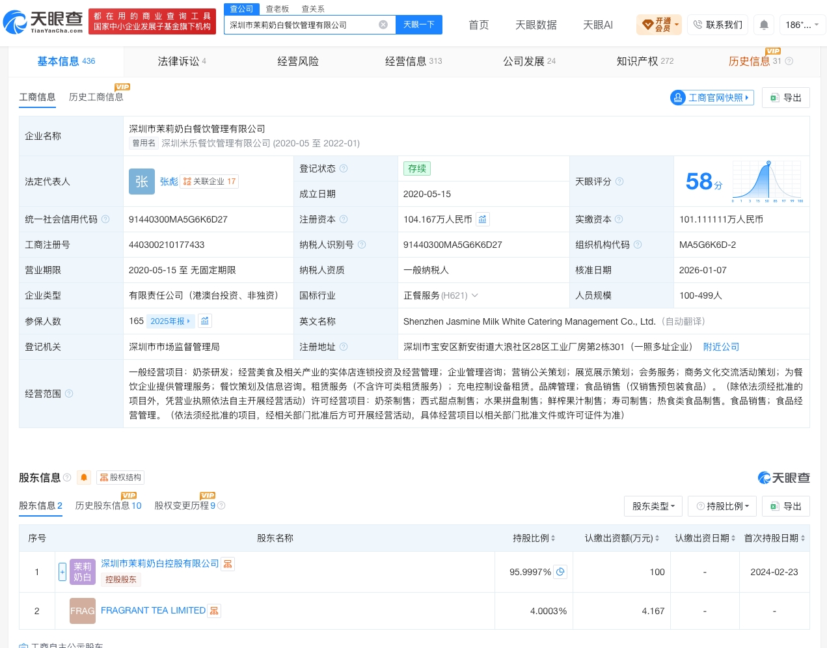Open 深圳市茉莉奶白控股有限公司 shareholder link

[x=160, y=563]
